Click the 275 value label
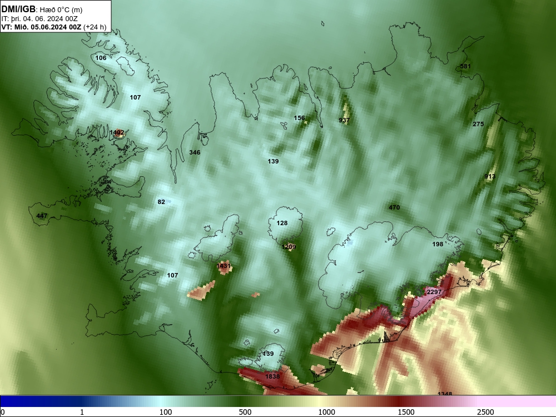556x417 pixels. pyautogui.click(x=478, y=124)
